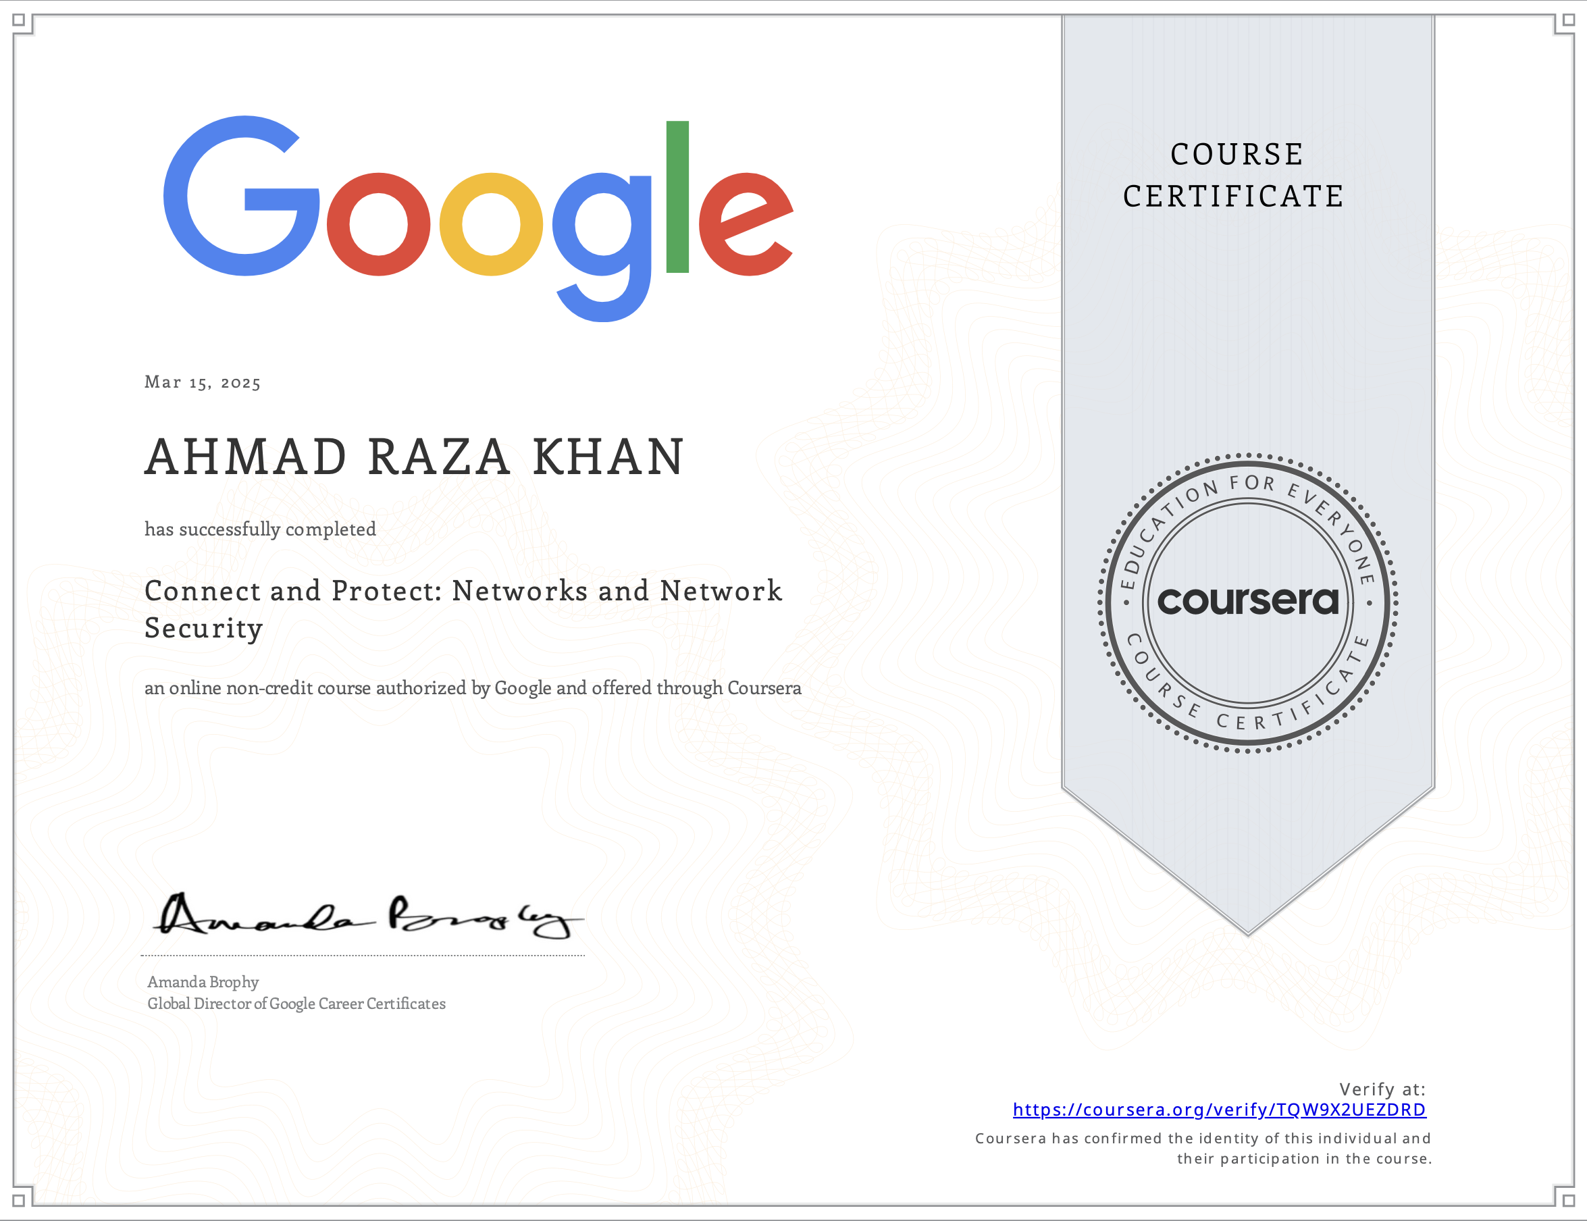Click the 'has successfully completed' text
The height and width of the screenshot is (1221, 1587).
tap(260, 529)
